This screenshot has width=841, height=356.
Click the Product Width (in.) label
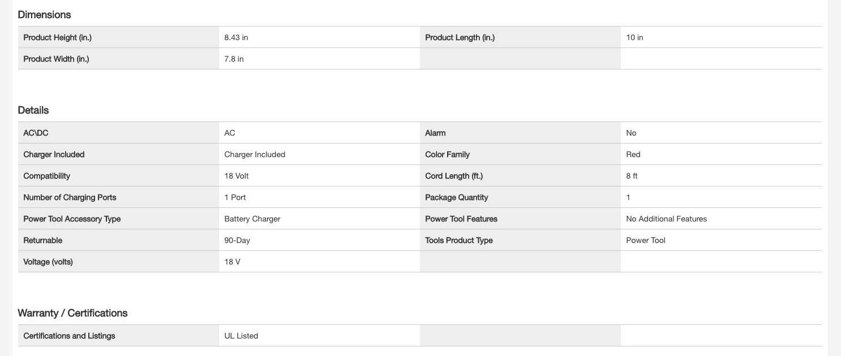(x=56, y=59)
